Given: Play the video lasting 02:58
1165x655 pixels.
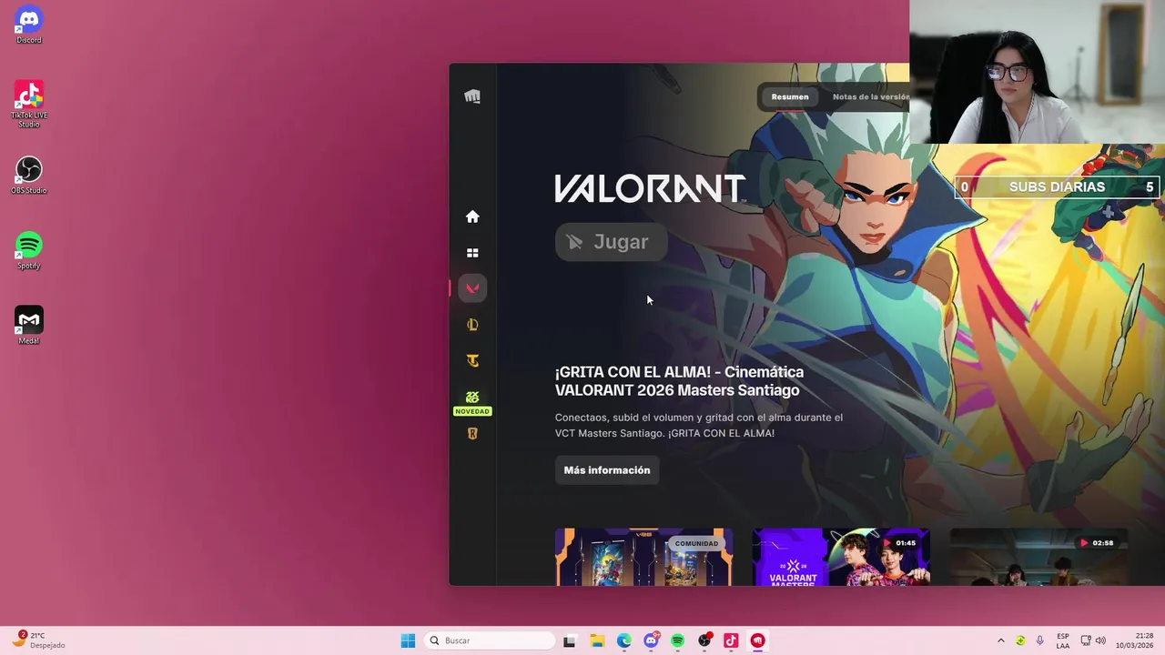Looking at the screenshot, I should [1038, 557].
